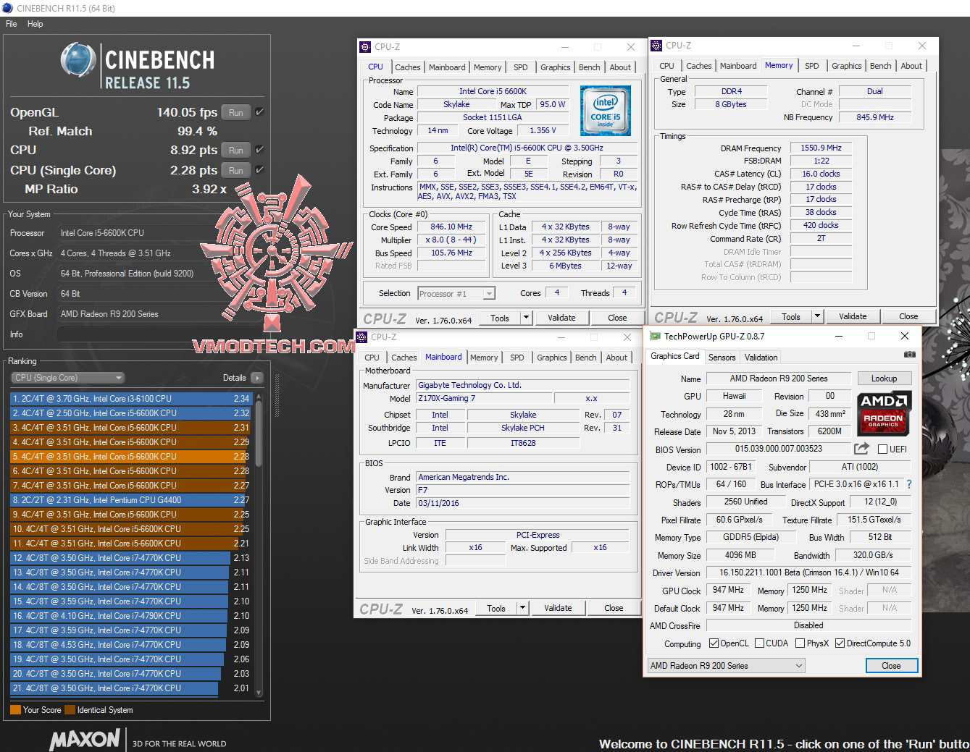This screenshot has width=970, height=752.
Task: Take a GPU-Z screenshot with the camera icon
Action: pyautogui.click(x=909, y=355)
